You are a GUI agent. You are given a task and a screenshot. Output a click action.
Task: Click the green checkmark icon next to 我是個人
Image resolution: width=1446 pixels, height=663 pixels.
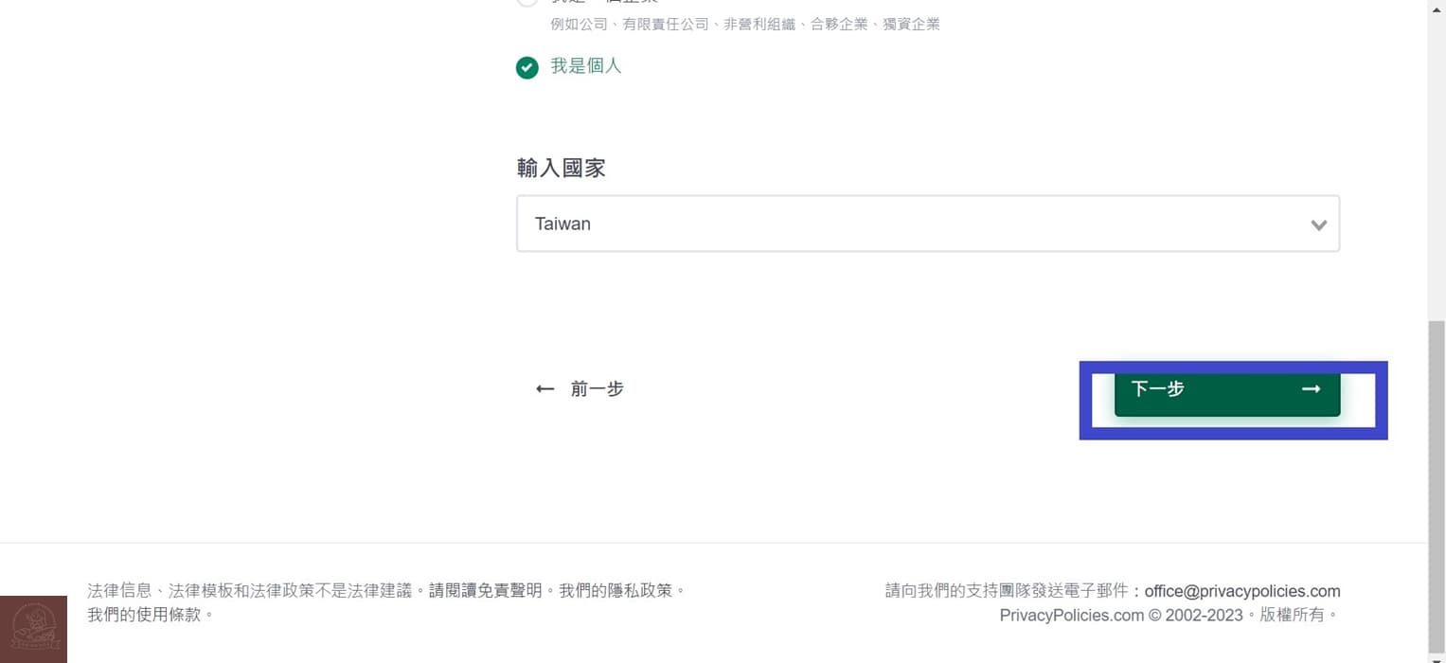[527, 66]
